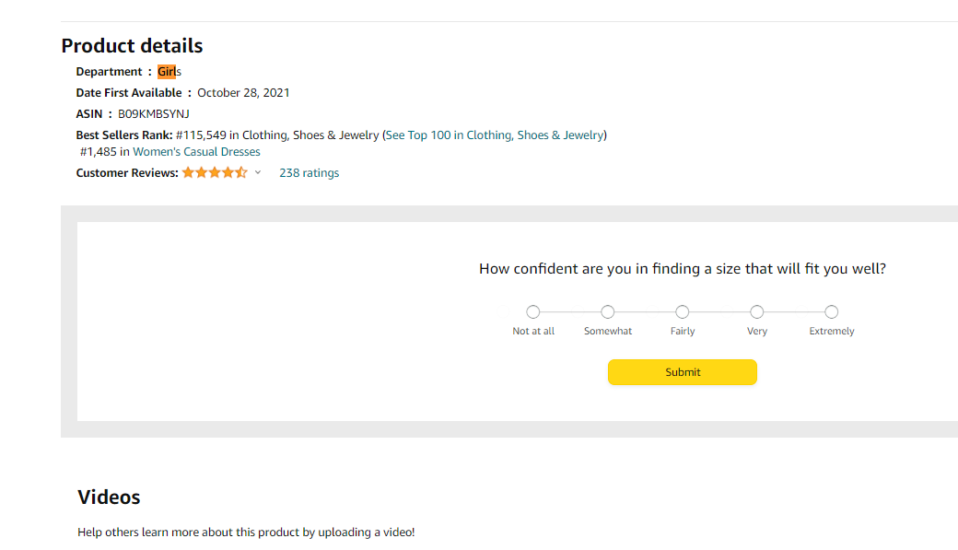Open See Top 100 in Clothing link

pos(495,135)
